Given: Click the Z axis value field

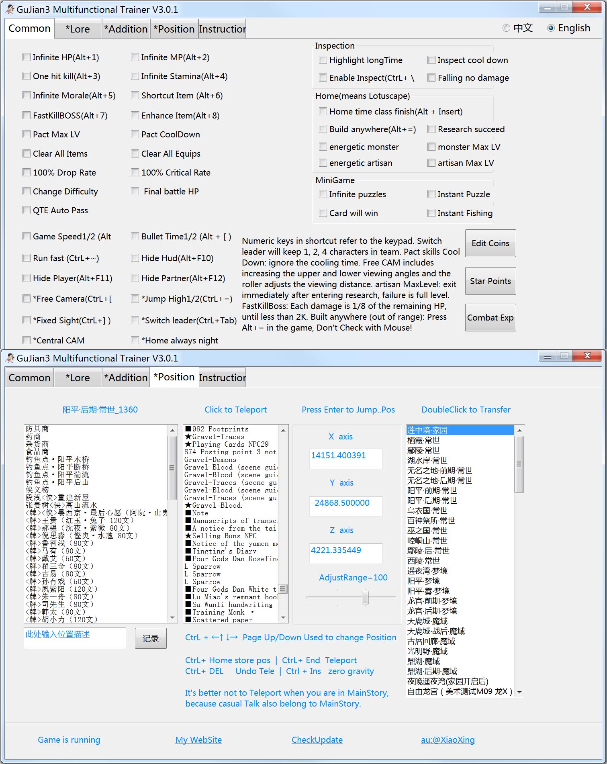Looking at the screenshot, I should [345, 554].
